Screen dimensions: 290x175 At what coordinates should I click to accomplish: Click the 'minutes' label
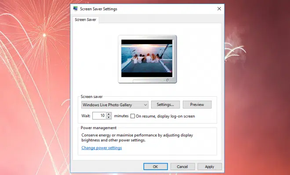click(x=121, y=116)
